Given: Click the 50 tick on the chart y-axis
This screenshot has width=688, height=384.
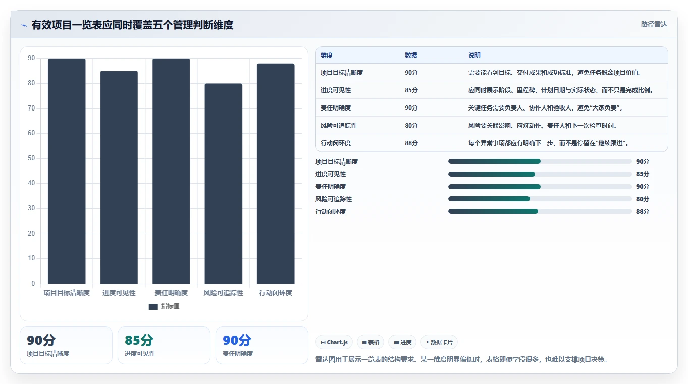Looking at the screenshot, I should 31,158.
